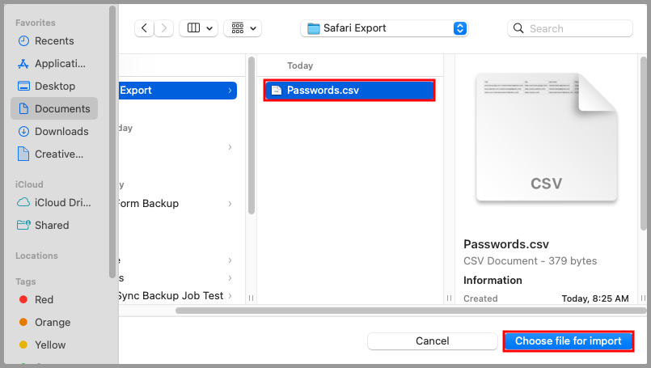Select the Red tag
The width and height of the screenshot is (651, 368).
point(43,299)
